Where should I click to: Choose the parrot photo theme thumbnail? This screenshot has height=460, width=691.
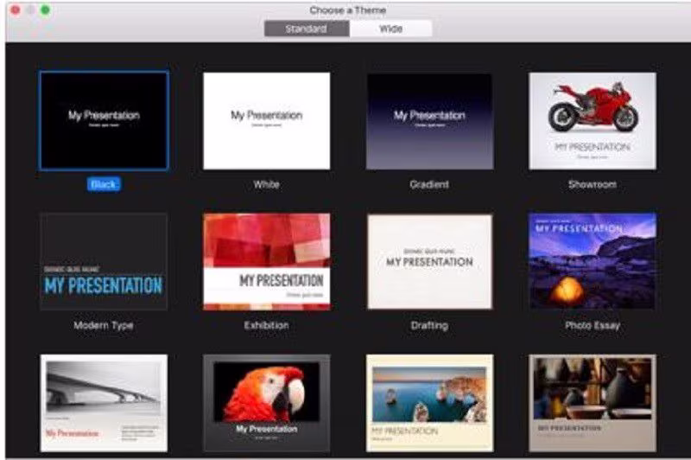(x=267, y=403)
